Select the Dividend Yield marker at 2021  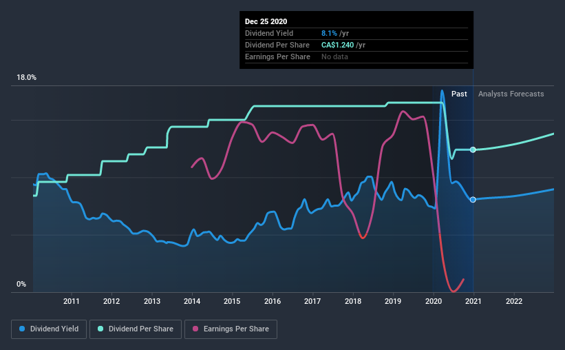pos(473,200)
